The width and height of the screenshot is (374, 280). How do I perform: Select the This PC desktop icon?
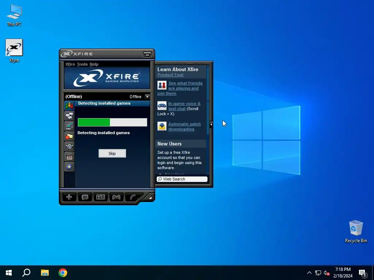tap(14, 15)
